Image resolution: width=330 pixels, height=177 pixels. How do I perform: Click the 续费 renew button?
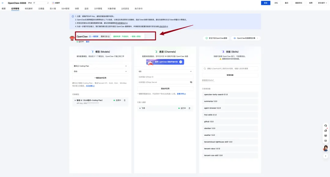311,3
